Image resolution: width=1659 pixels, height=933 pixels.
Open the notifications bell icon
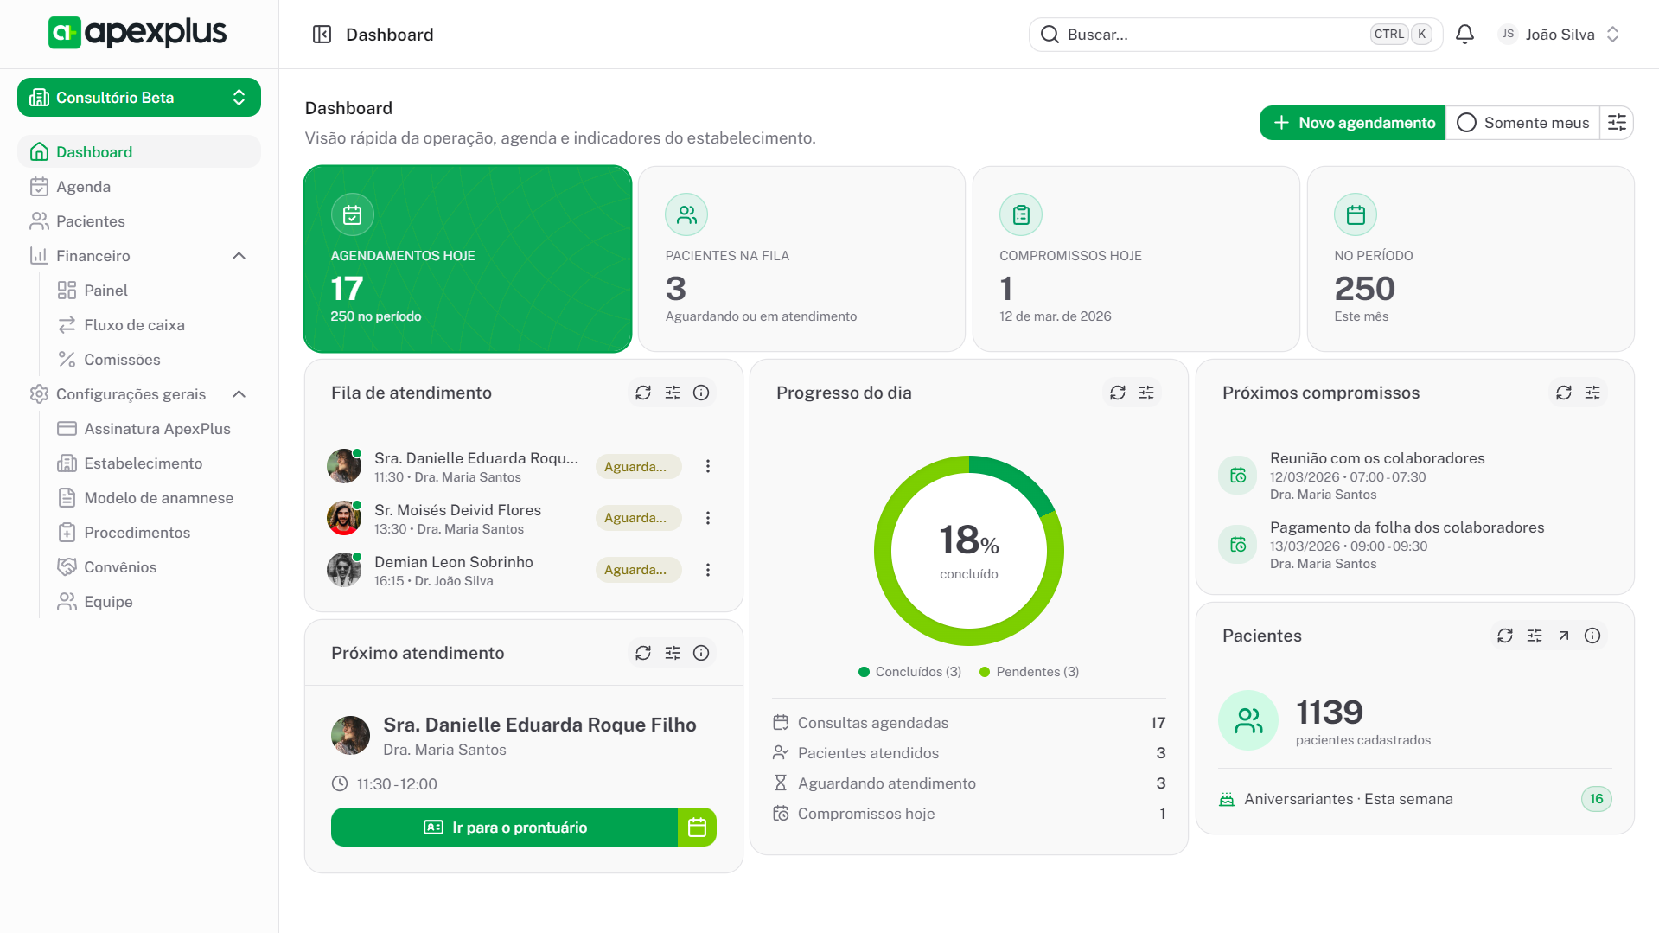(x=1464, y=34)
